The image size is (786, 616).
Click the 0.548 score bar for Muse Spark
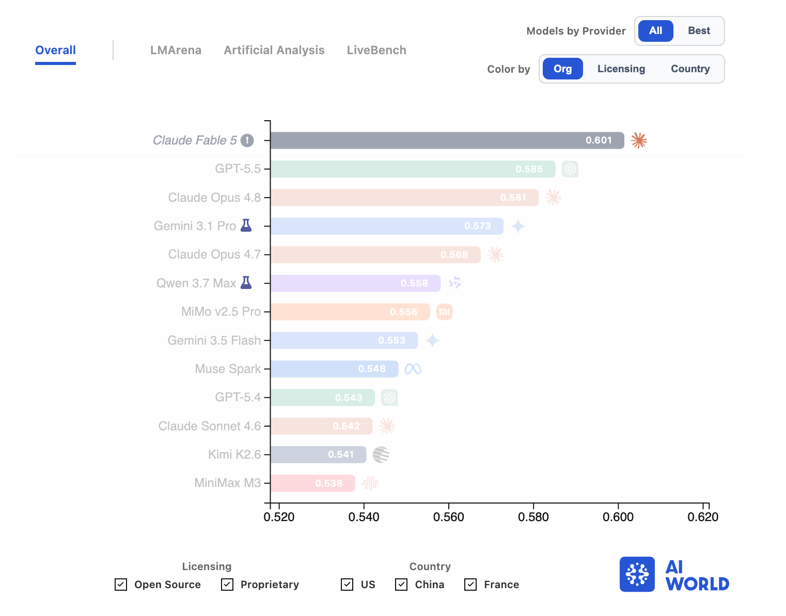(x=335, y=369)
